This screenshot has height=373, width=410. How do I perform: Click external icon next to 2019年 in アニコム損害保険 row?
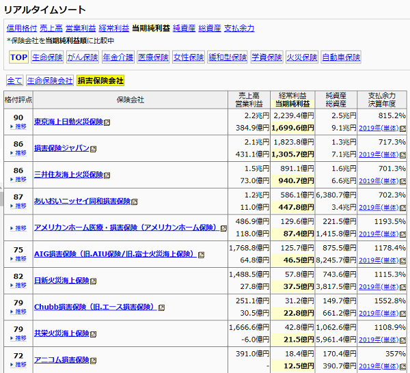click(403, 367)
